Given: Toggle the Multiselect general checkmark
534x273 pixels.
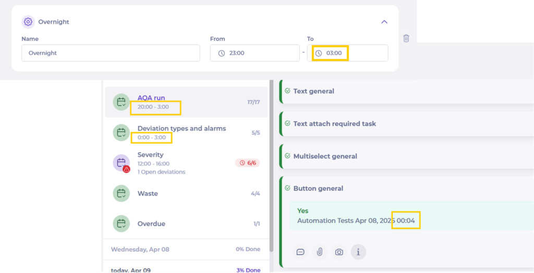Looking at the screenshot, I should (287, 156).
